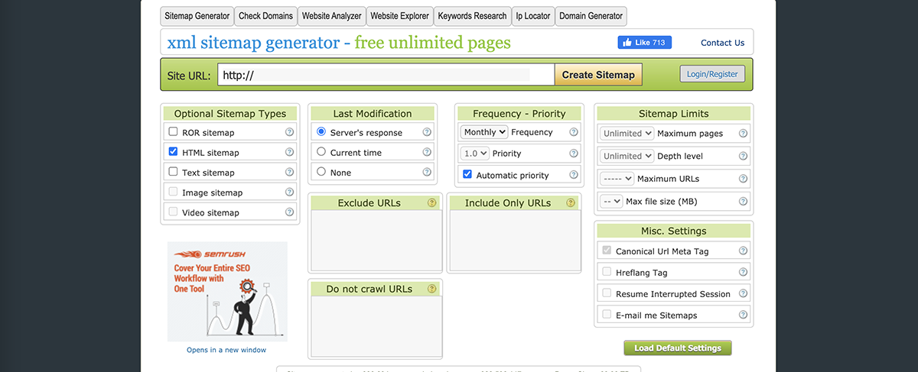Switch to the Keywords Research tab

pyautogui.click(x=472, y=15)
